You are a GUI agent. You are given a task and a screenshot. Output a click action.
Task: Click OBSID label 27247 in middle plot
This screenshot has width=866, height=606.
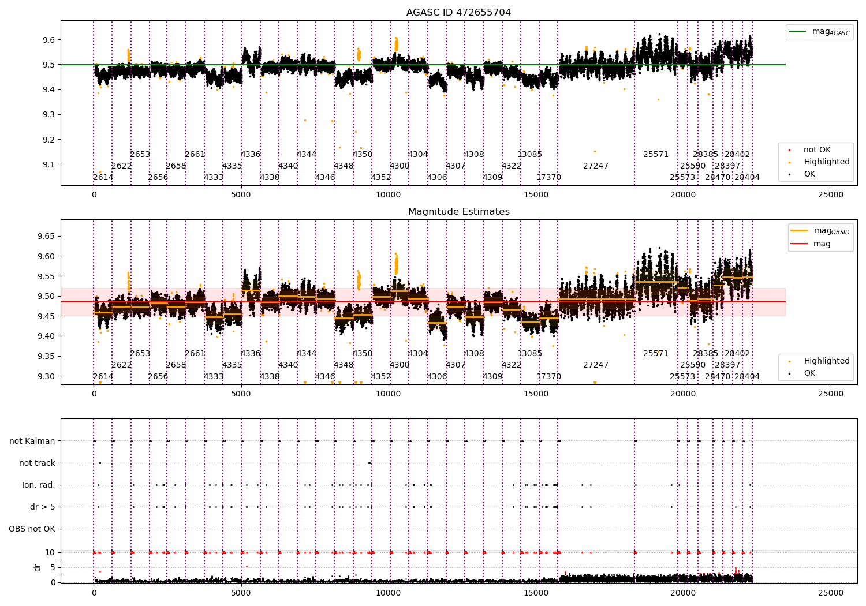[x=596, y=365]
